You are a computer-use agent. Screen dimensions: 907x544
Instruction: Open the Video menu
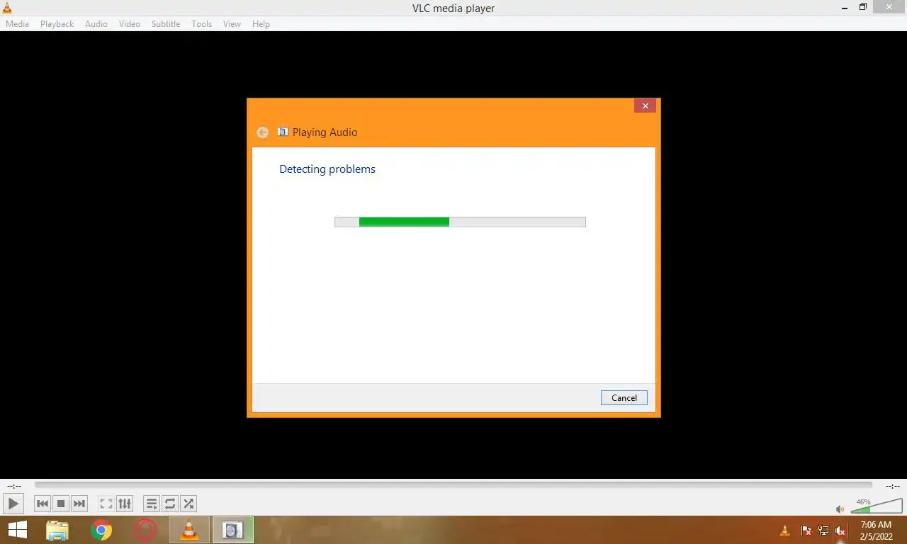(130, 23)
